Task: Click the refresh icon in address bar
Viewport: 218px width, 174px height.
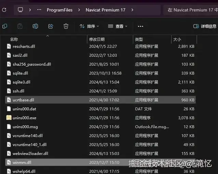Action: [4, 10]
